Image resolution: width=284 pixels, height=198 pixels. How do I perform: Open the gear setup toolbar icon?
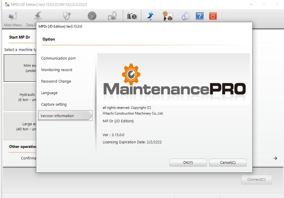click(x=113, y=16)
